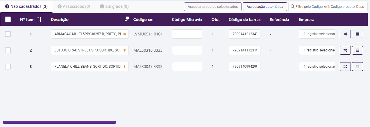Click shuffle icon for ESTOJO GRAU row

tap(345, 50)
